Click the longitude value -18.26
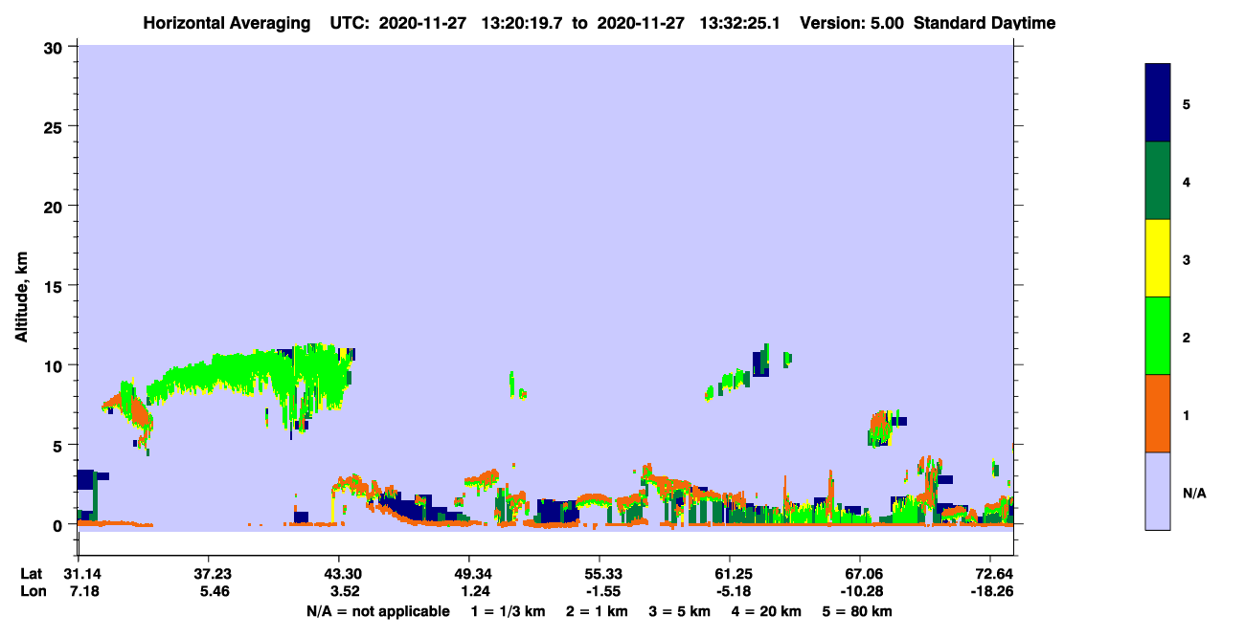Screen dimensions: 1245x638 click(x=990, y=592)
